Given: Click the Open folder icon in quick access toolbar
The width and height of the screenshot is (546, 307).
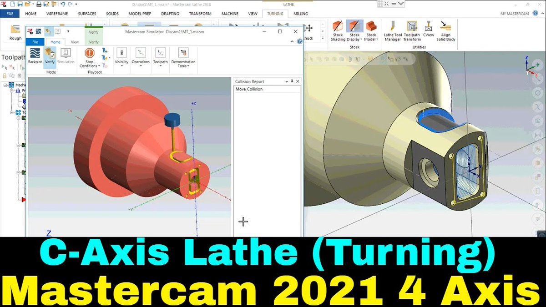Looking at the screenshot, I should [x=28, y=4].
